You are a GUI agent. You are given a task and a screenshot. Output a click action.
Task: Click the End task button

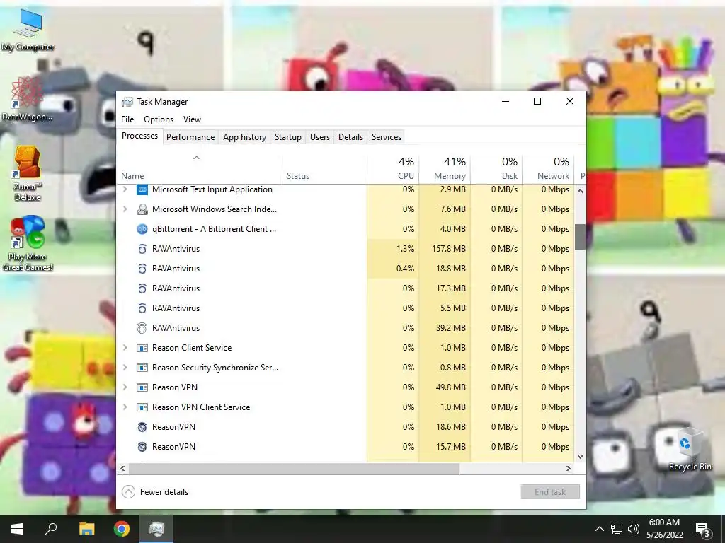click(x=550, y=492)
